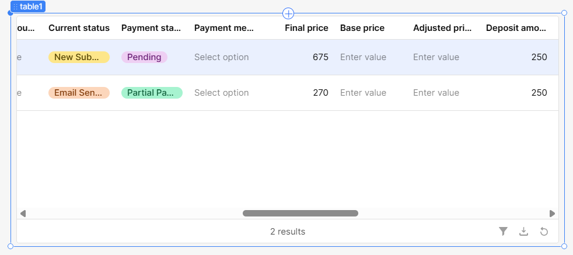Screen dimensions: 573x255
Task: Select the Final price cell showing 675
Action: (320, 57)
